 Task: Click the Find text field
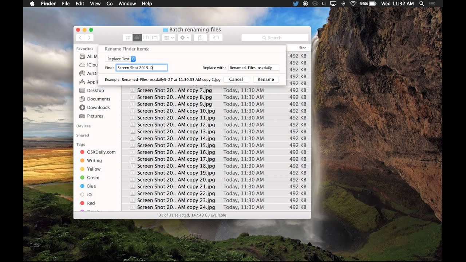(x=142, y=68)
